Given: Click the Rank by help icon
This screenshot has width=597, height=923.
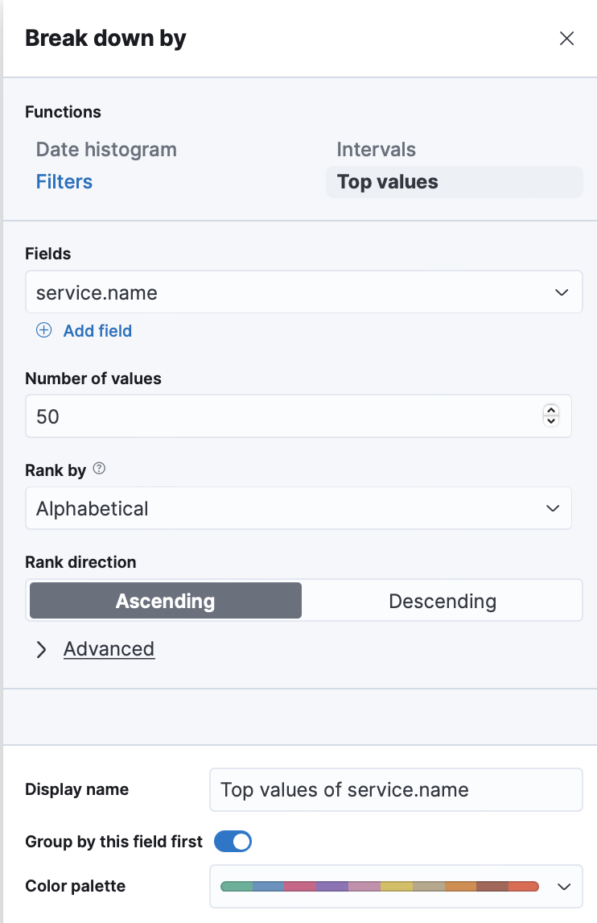Looking at the screenshot, I should tap(99, 469).
